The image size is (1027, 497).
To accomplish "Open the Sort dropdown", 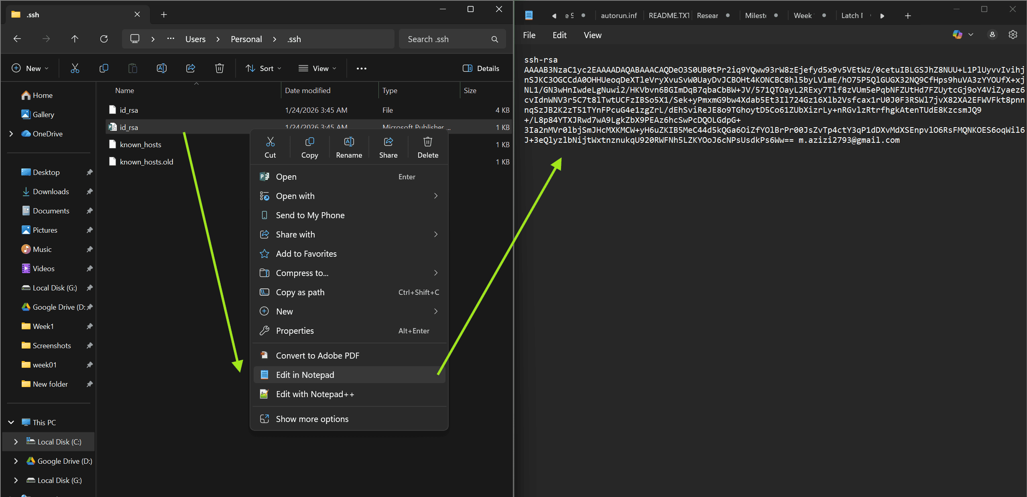I will coord(263,68).
